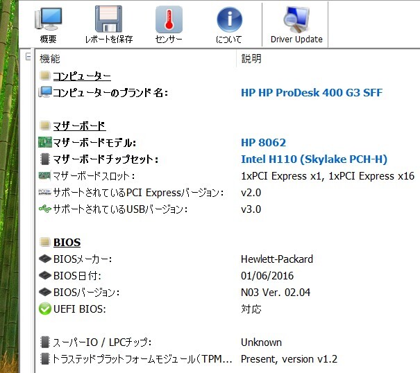The image size is (420, 373).
Task: Select the マザーボードチップセット row label
Action: pos(106,159)
